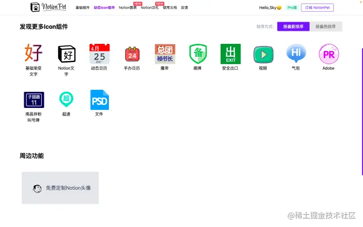This screenshot has width=363, height=227.
Task: Open the 免费定制Notion头像 card
Action: click(60, 188)
